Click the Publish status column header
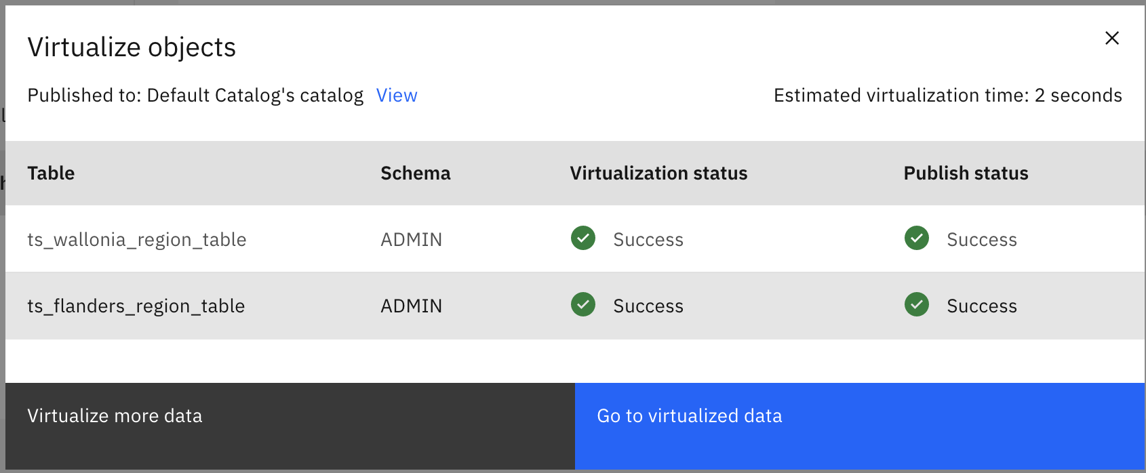 pyautogui.click(x=966, y=173)
